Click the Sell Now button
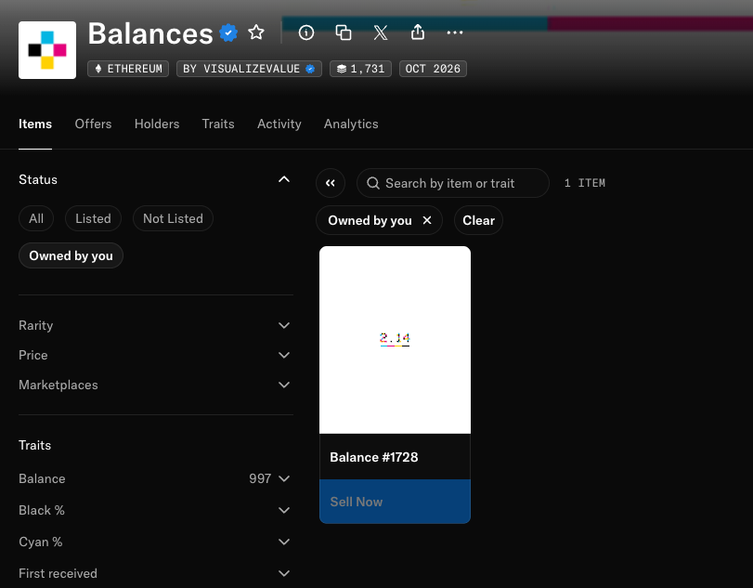 coord(395,502)
